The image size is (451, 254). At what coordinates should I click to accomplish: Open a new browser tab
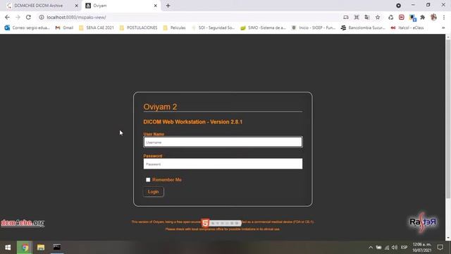coord(168,6)
